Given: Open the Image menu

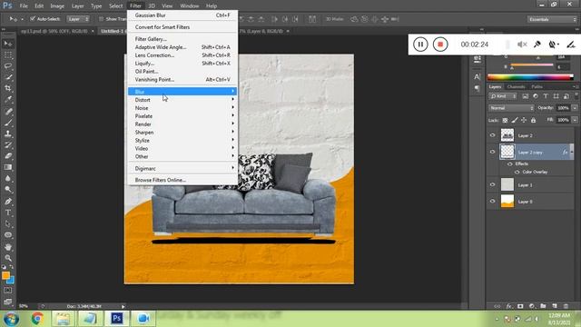Looking at the screenshot, I should (57, 6).
